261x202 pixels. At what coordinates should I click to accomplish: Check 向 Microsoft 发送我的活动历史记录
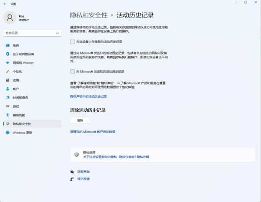[x=72, y=72]
